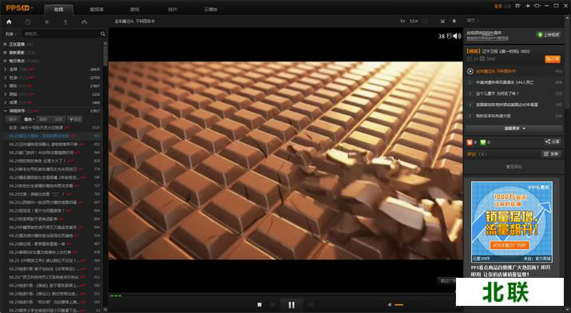
Task: Open the list dropdown beside search box
Action: click(x=11, y=34)
